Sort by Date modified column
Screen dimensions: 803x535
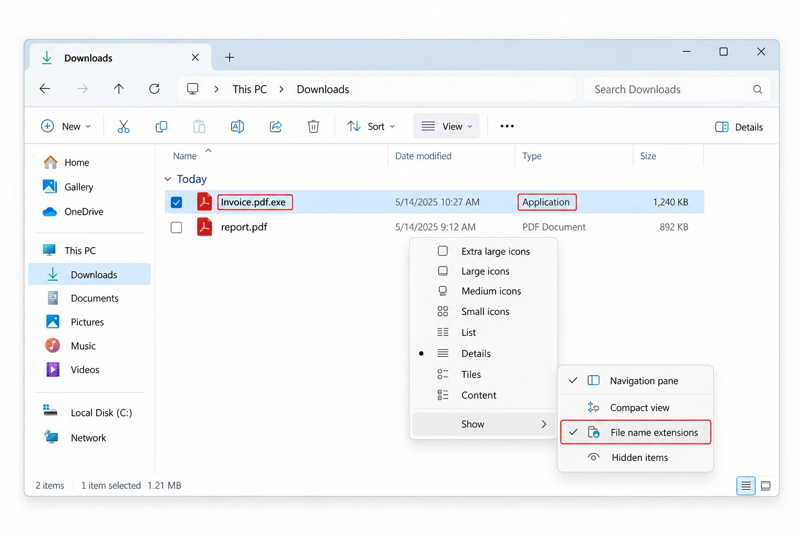coord(423,156)
